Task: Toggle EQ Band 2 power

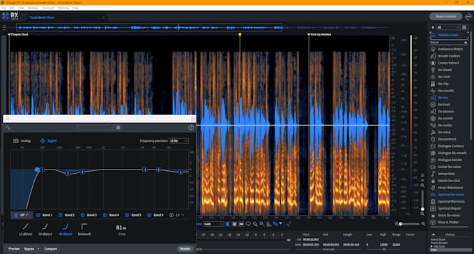Action: pyautogui.click(x=60, y=215)
